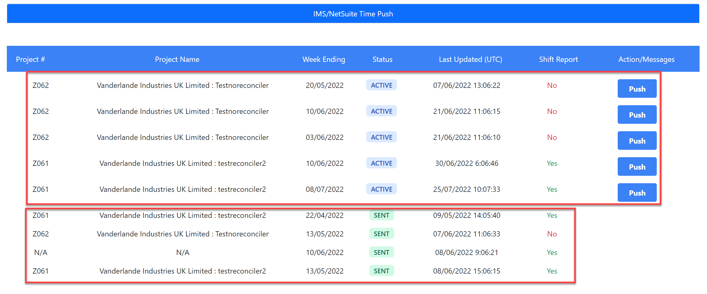Screen dimensions: 707x294
Task: Click the SENT badge updated 07/06/2022 11:06:33
Action: (x=381, y=234)
